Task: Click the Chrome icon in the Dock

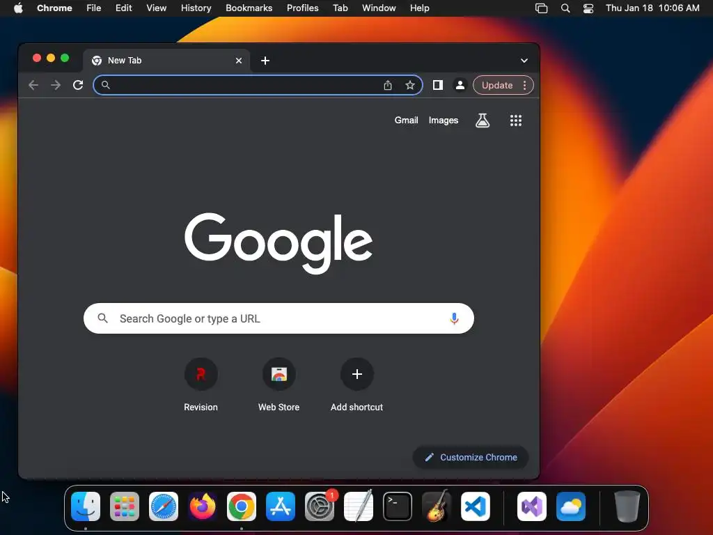Action: pyautogui.click(x=242, y=506)
